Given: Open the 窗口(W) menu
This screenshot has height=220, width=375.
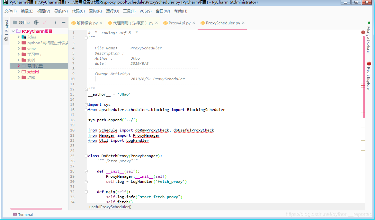Looking at the screenshot, I should click(x=163, y=11).
